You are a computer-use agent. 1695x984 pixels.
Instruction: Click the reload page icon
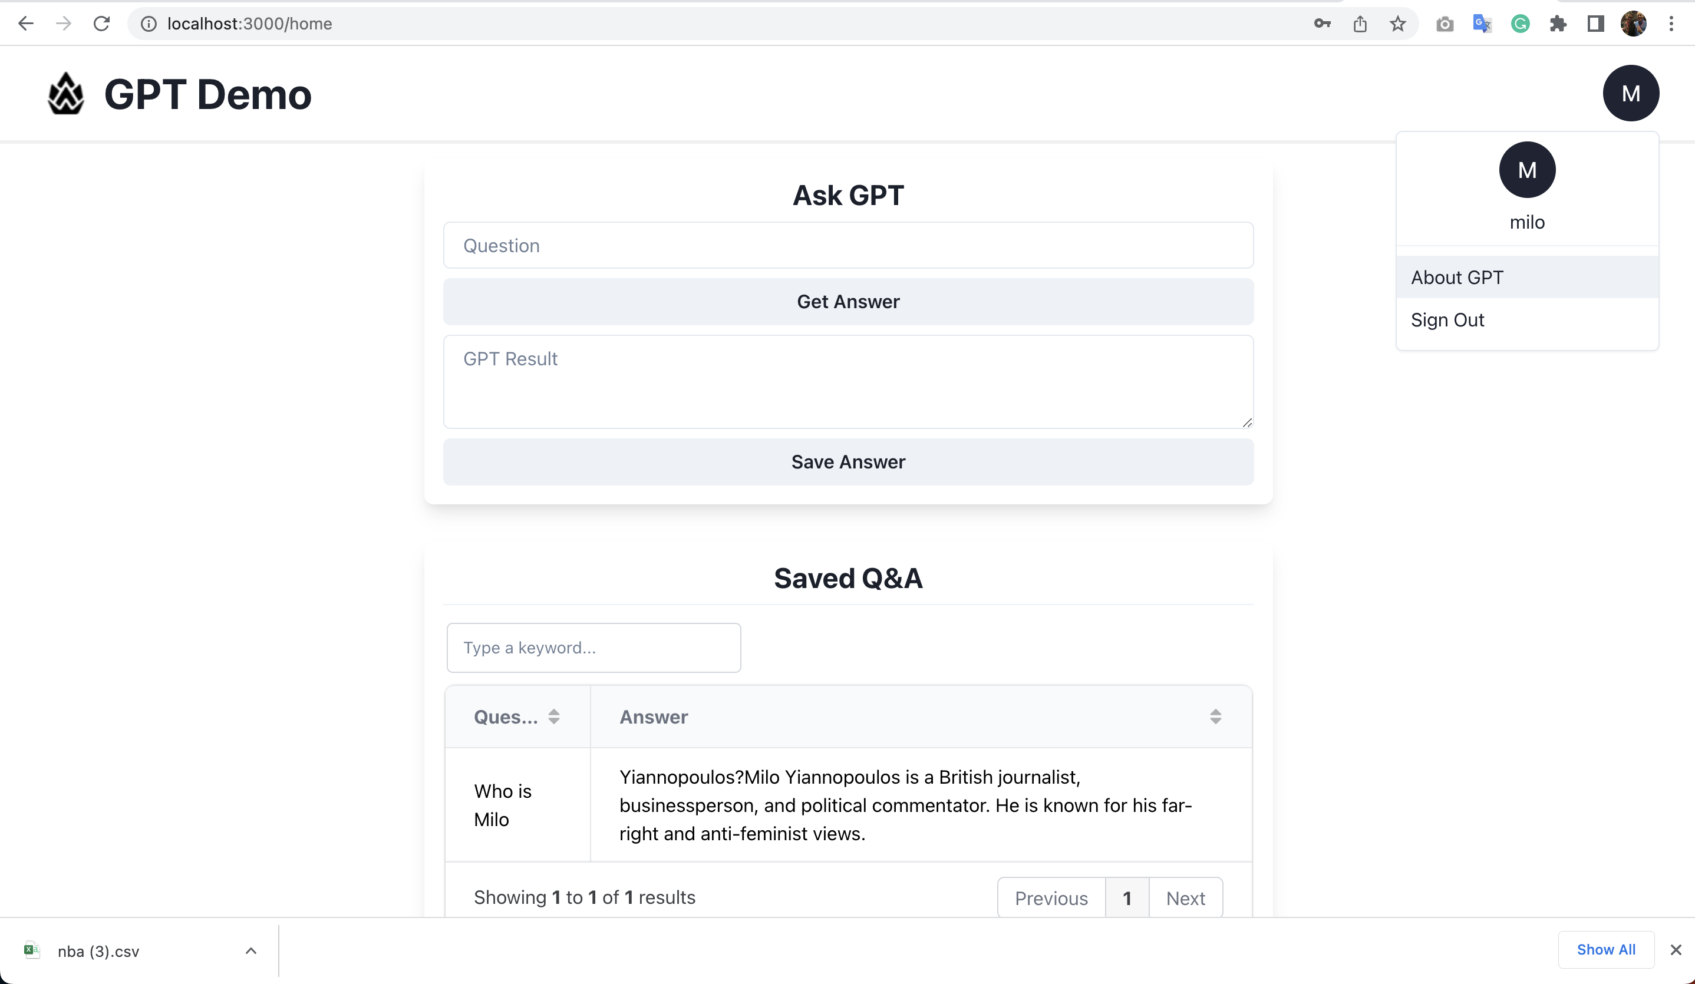pos(101,24)
